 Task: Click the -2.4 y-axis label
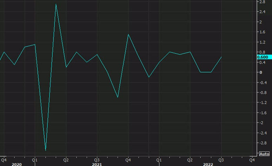[263, 133]
